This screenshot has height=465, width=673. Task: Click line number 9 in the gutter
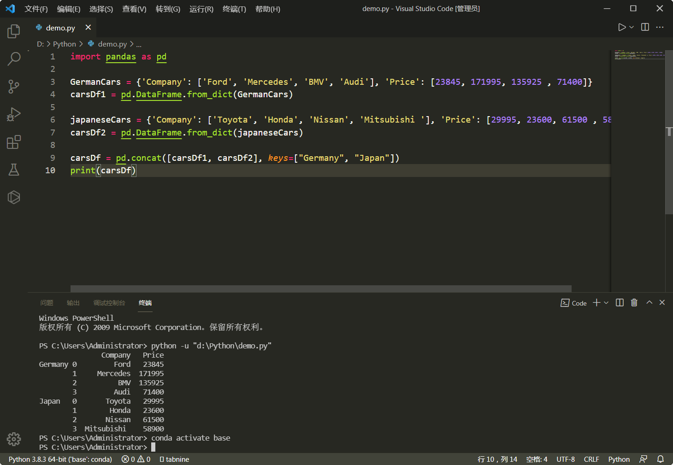click(x=53, y=158)
